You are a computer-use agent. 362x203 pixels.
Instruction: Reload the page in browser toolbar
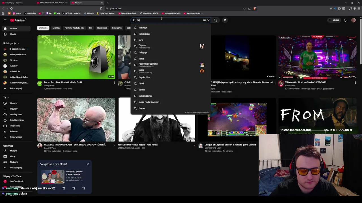12,8
